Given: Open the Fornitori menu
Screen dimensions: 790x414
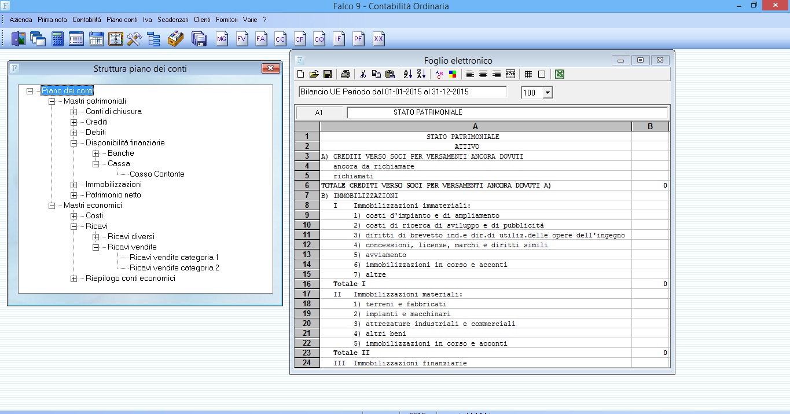Looking at the screenshot, I should coord(227,20).
